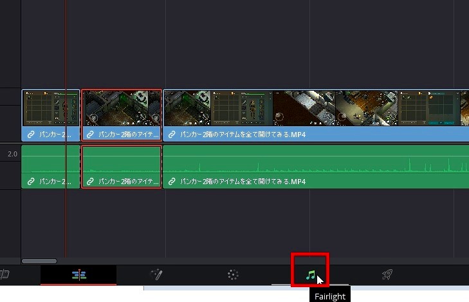Select the red-outlined second video clip thumbnail
The width and height of the screenshot is (469, 302).
(122, 108)
